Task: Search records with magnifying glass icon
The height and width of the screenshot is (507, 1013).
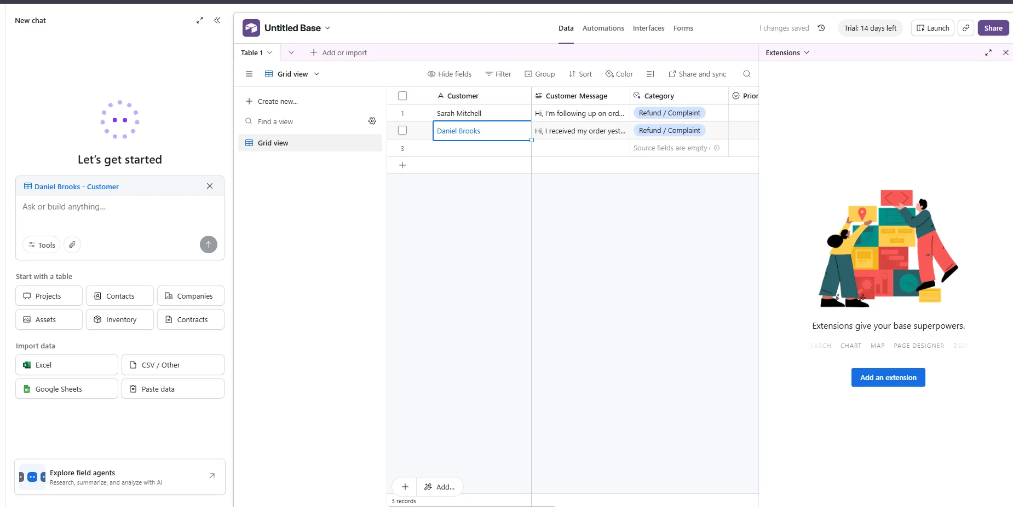Action: tap(747, 74)
